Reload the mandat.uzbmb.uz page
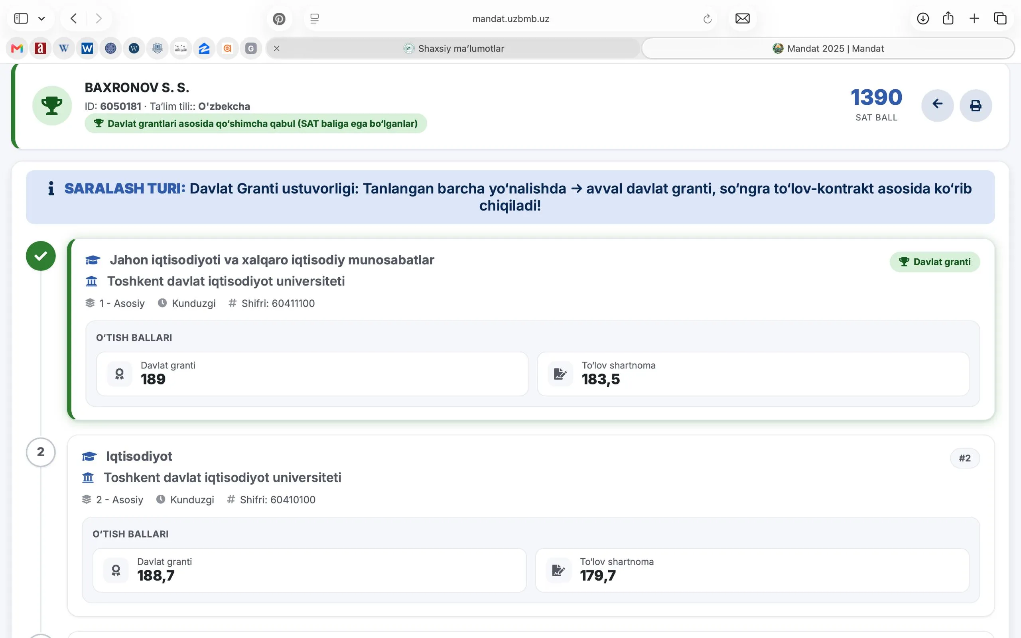Image resolution: width=1021 pixels, height=638 pixels. coord(708,19)
